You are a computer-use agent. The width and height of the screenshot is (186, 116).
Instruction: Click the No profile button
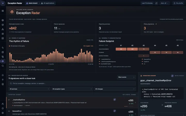[178, 3]
